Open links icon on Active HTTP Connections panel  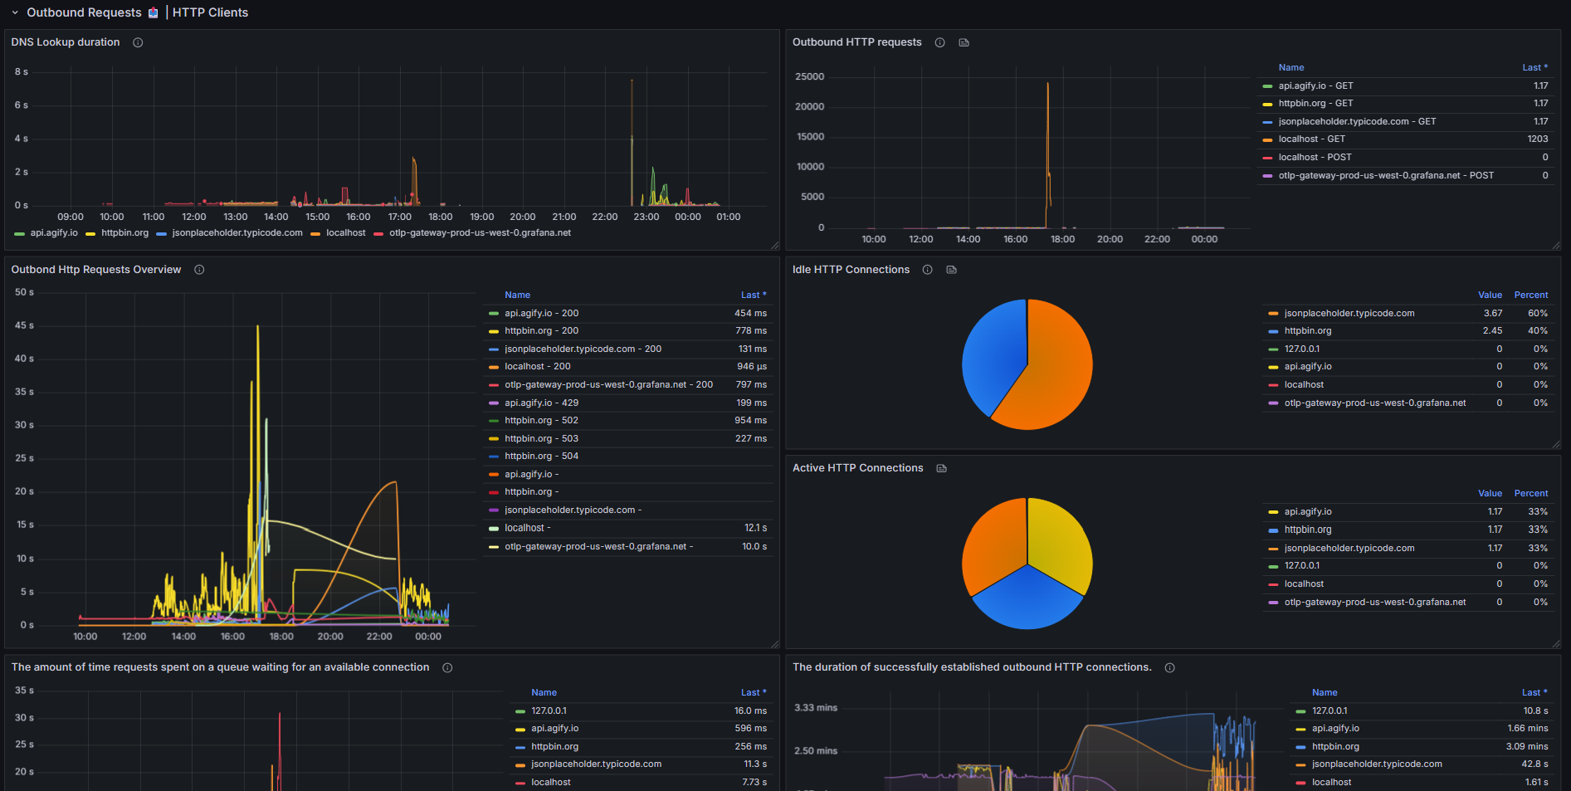click(941, 468)
